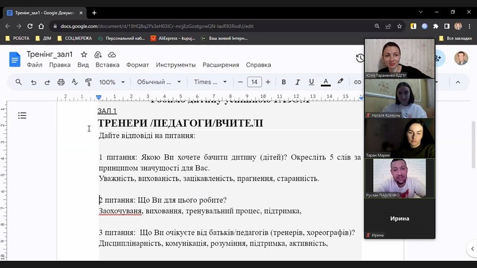477x268 pixels.
Task: Open the Расширения menu
Action: tap(221, 65)
